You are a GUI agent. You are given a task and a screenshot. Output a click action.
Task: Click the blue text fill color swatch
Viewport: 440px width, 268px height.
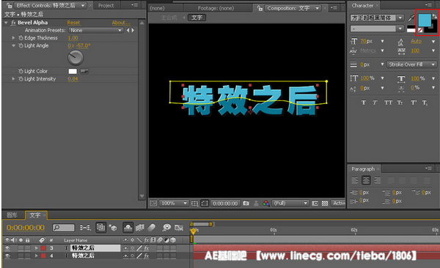[424, 20]
